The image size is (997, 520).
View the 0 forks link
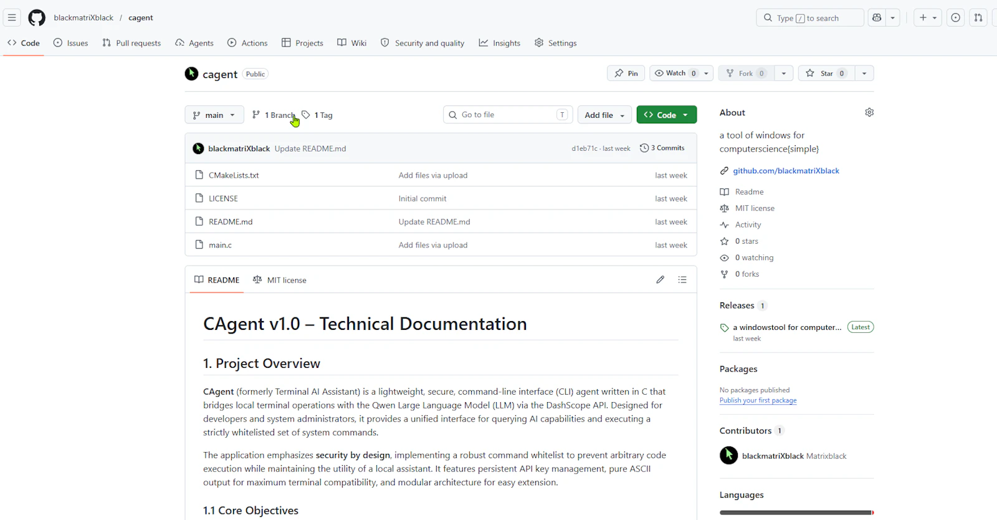(740, 274)
